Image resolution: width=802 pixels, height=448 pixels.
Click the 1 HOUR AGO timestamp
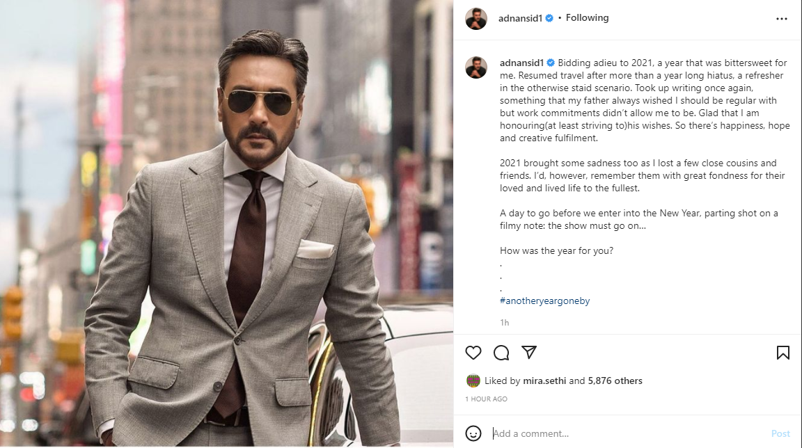(x=486, y=399)
